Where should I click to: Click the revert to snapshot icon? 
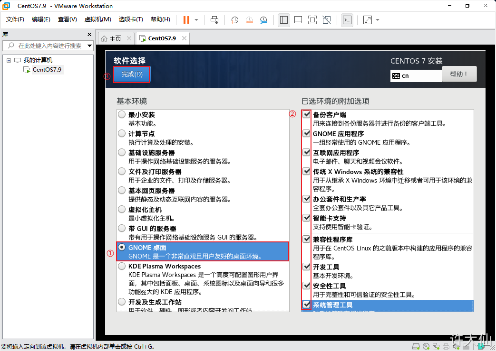click(249, 20)
